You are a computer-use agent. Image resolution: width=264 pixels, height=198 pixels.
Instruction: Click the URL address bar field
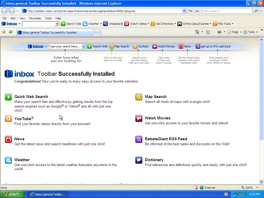point(102,11)
